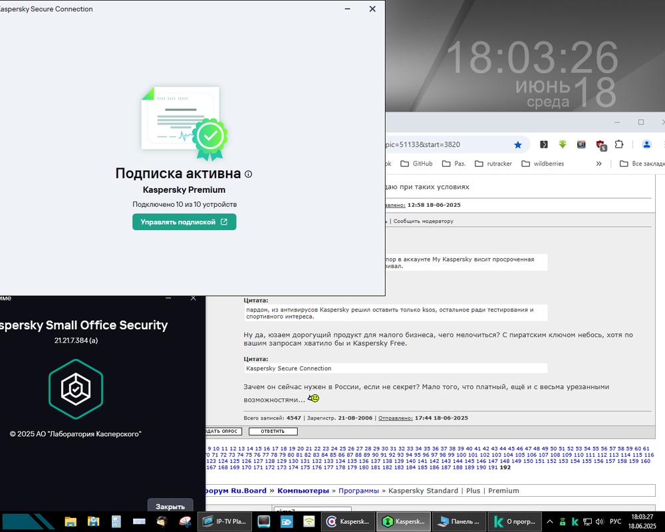Click the browser address bar URL
The image size is (665, 532).
[x=422, y=145]
